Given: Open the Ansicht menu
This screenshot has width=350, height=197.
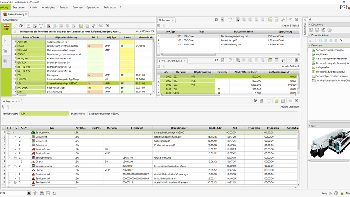Looking at the screenshot, I should (33, 7).
